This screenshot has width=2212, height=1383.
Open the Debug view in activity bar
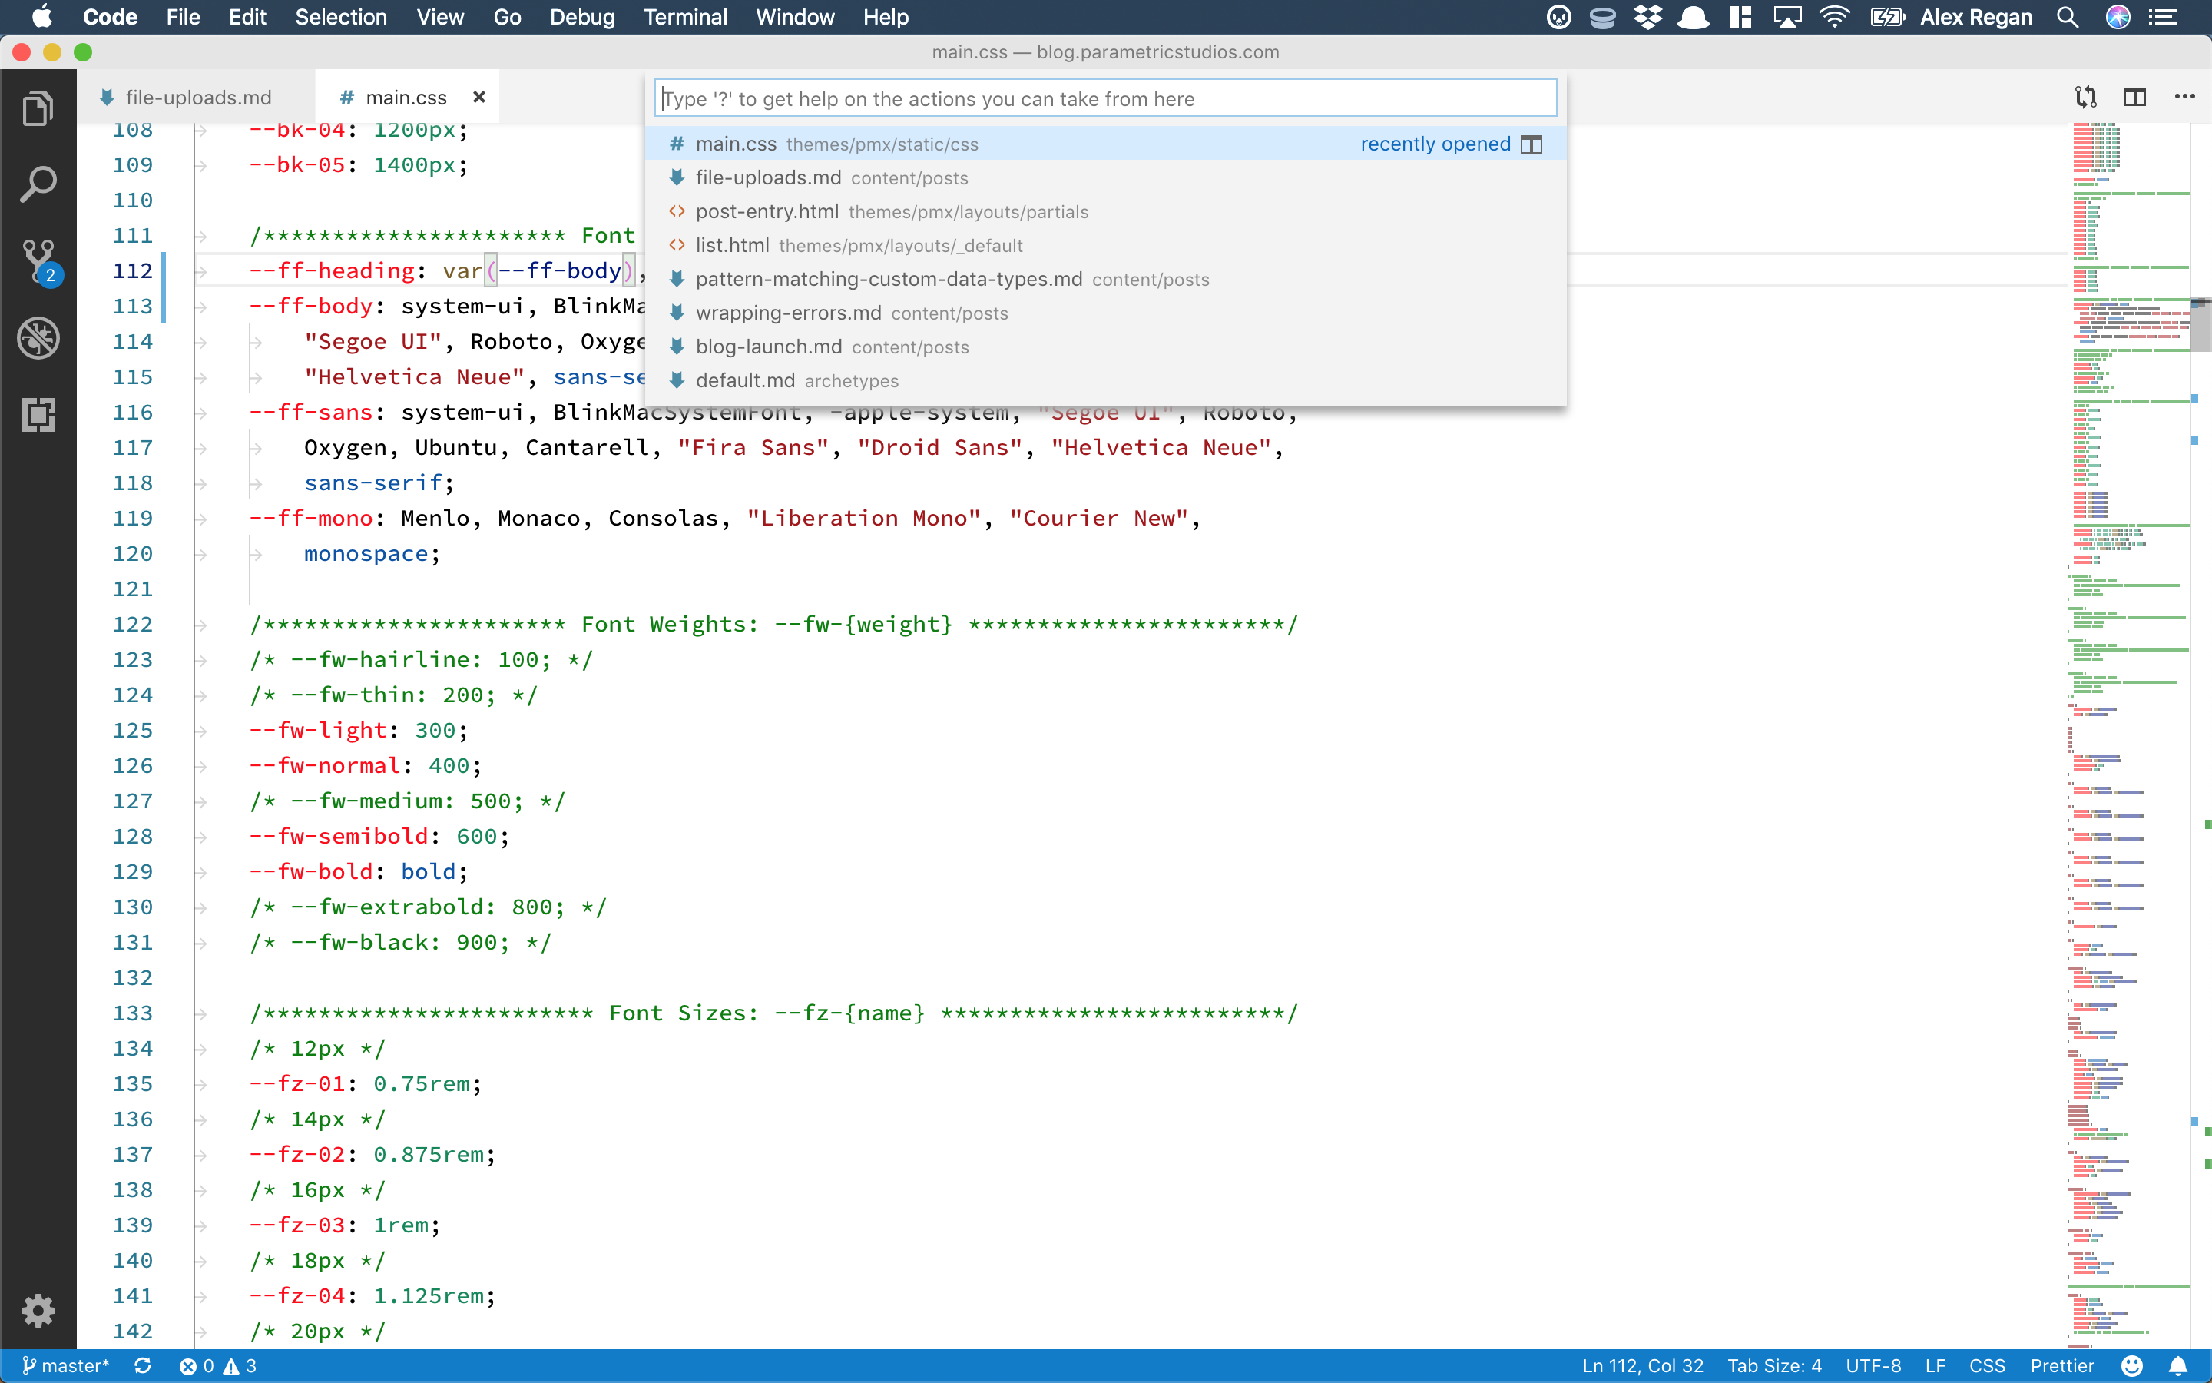[38, 338]
